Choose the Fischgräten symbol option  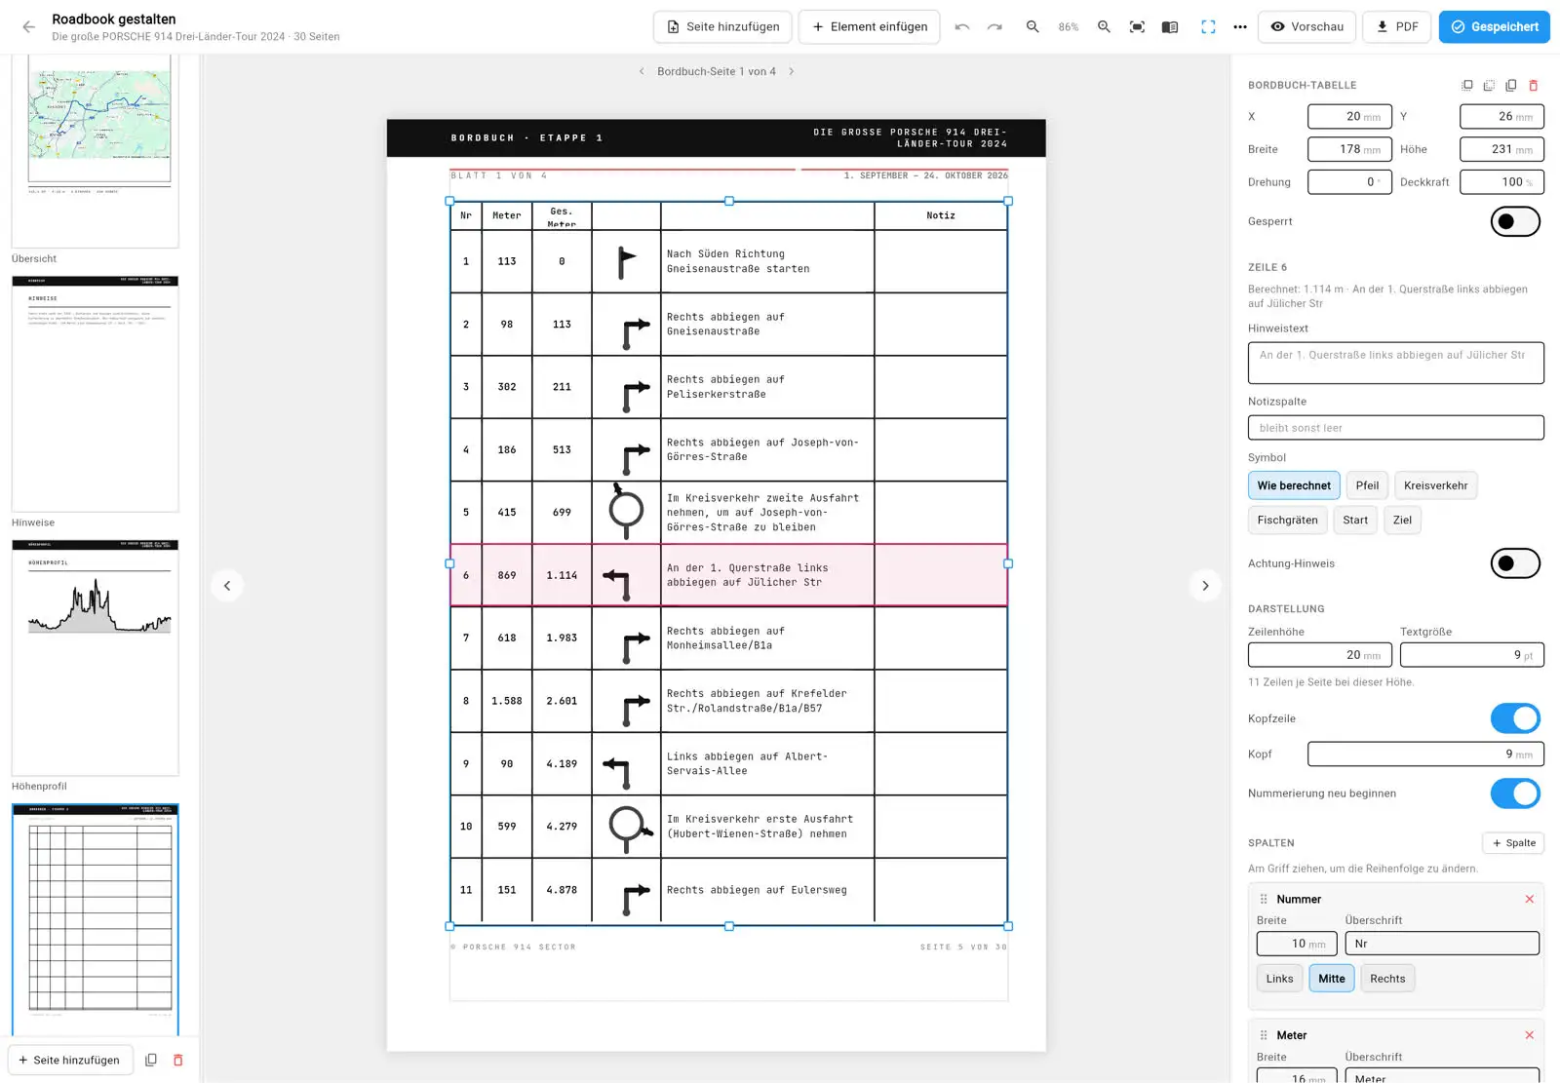pyautogui.click(x=1287, y=520)
